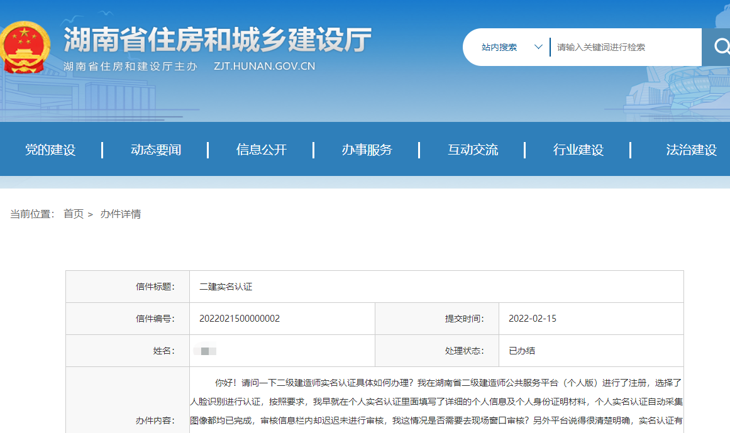730x433 pixels.
Task: Click the search keyword input box
Action: (622, 47)
